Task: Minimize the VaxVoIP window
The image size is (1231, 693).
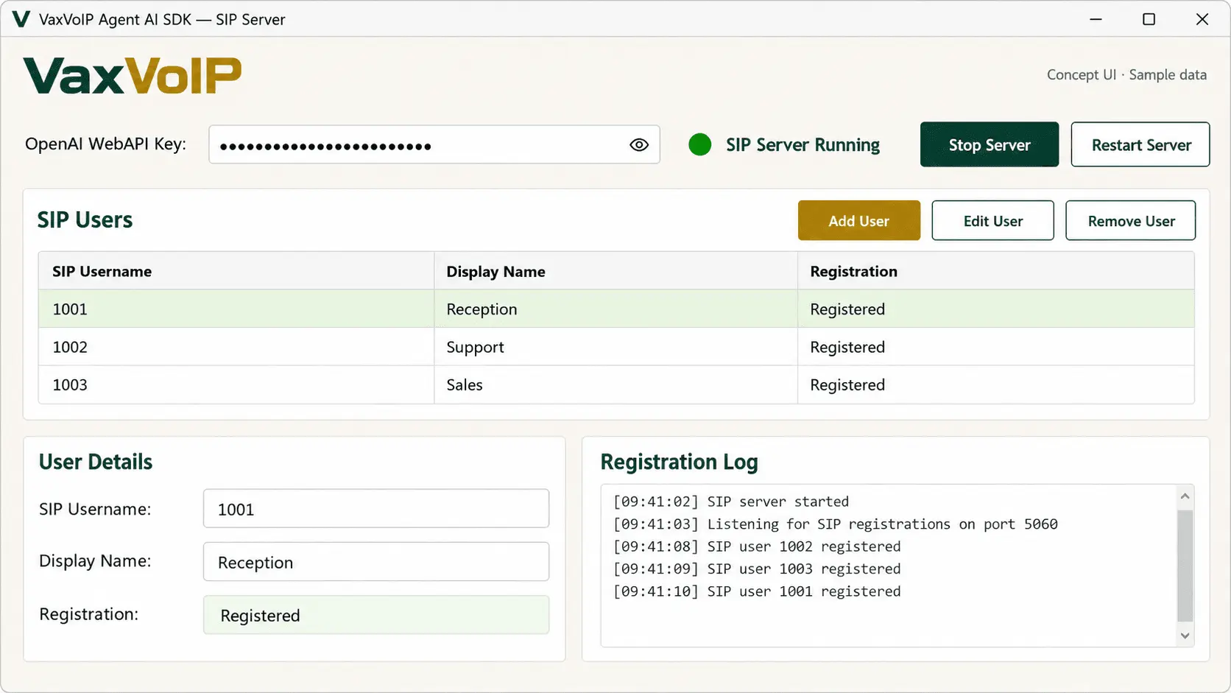Action: (1096, 19)
